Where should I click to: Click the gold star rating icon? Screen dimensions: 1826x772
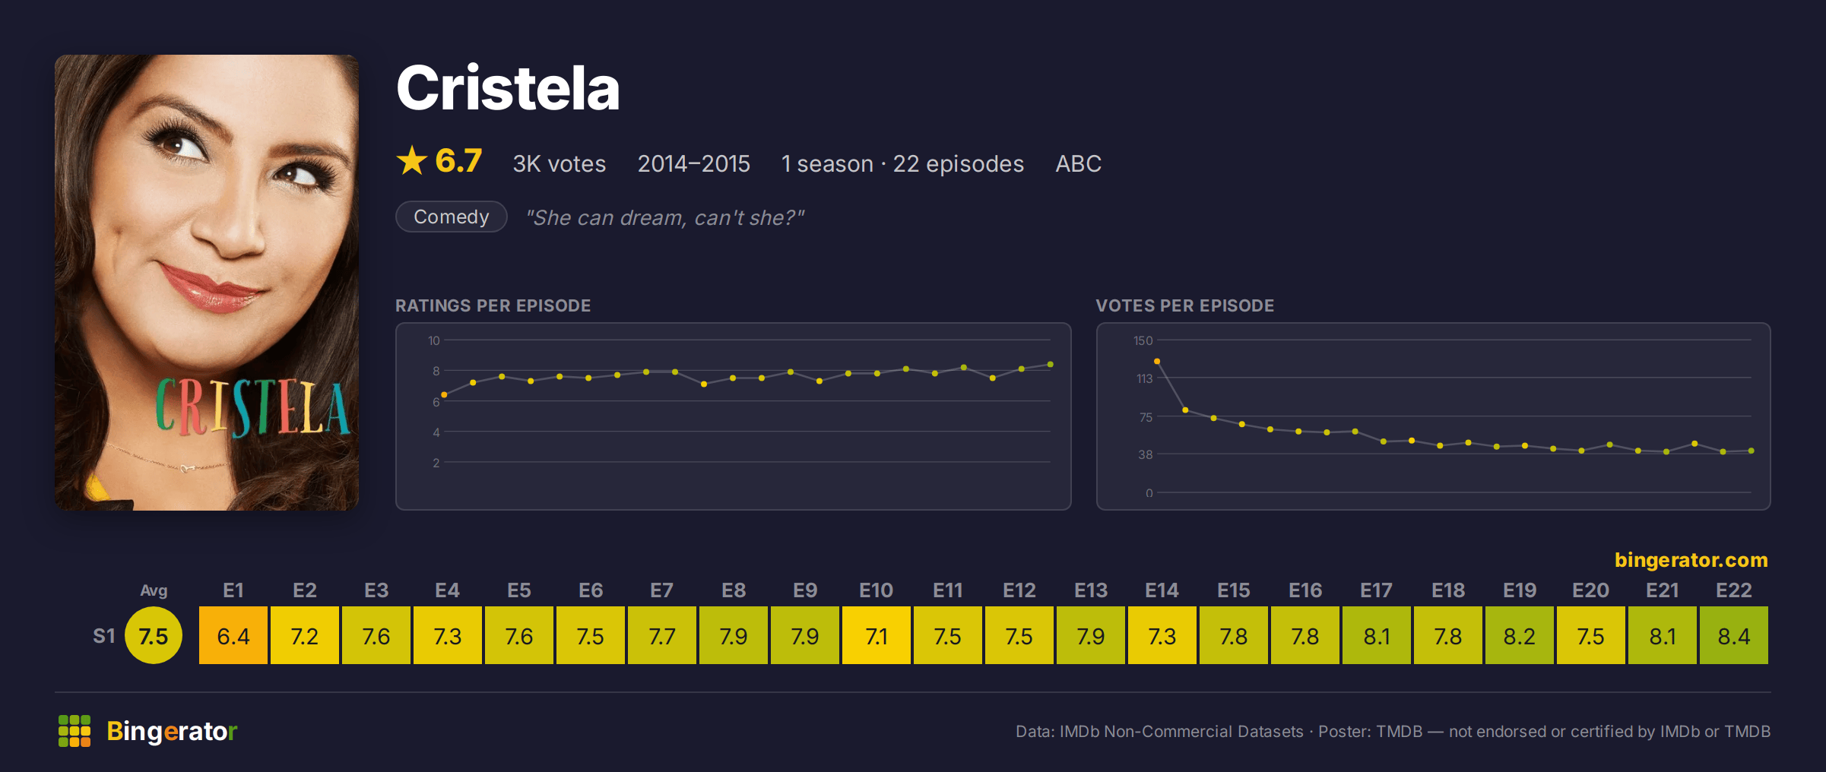coord(412,160)
